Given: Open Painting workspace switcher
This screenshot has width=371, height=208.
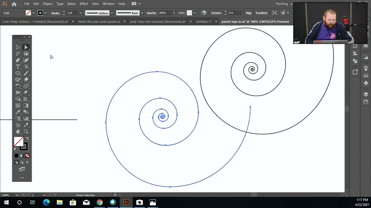Looking at the screenshot, I should coord(284,4).
